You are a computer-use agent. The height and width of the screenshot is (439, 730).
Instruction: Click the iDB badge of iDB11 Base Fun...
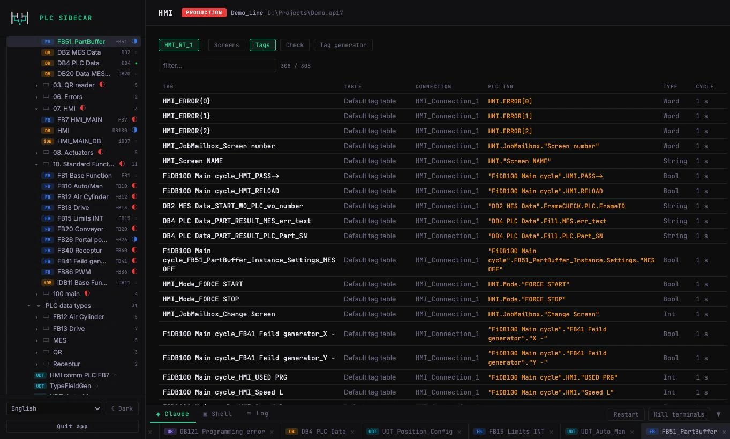48,283
